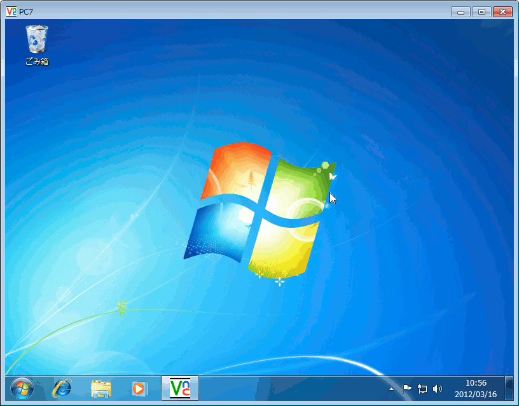Image resolution: width=519 pixels, height=406 pixels.
Task: Open the Action Center flag icon
Action: [x=406, y=389]
